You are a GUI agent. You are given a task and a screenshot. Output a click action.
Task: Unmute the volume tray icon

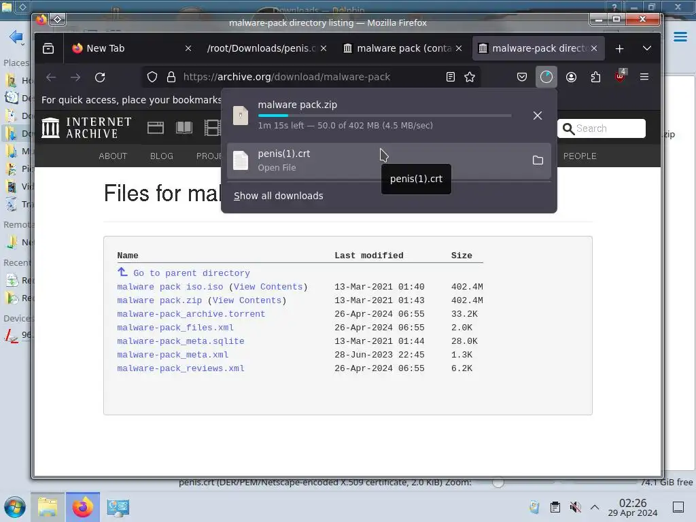tap(575, 507)
